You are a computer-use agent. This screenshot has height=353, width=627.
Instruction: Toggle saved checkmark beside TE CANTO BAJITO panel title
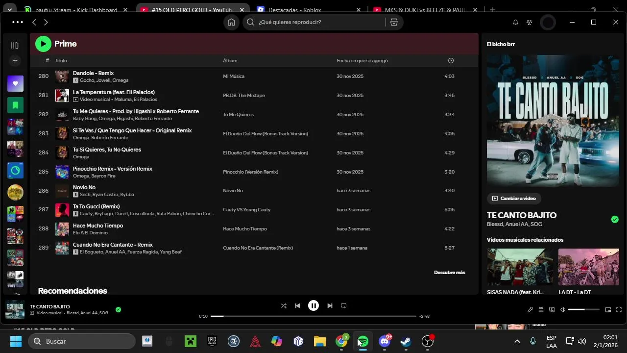tap(615, 219)
